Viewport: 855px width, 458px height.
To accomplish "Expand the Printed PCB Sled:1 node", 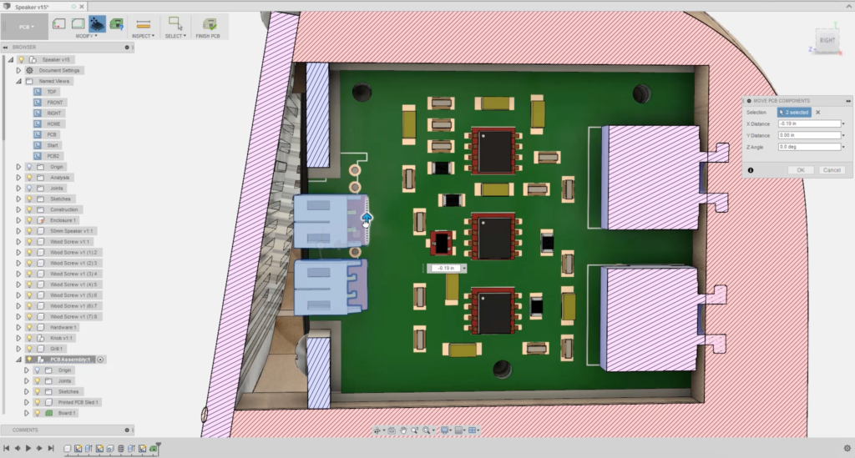I will (26, 402).
